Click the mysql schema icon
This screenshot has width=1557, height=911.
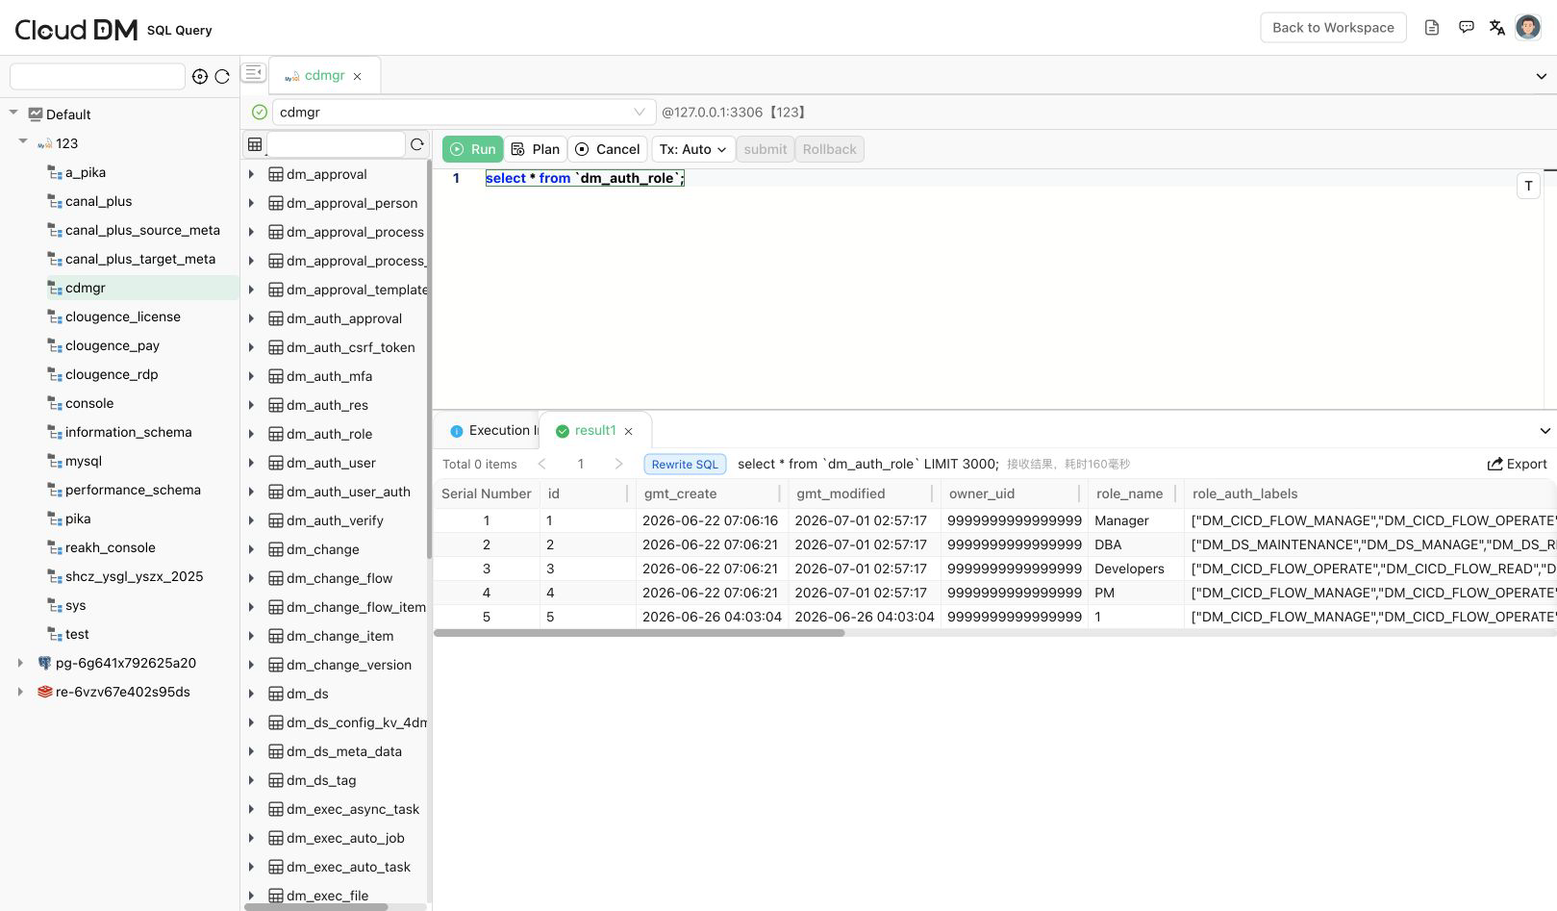coord(55,461)
